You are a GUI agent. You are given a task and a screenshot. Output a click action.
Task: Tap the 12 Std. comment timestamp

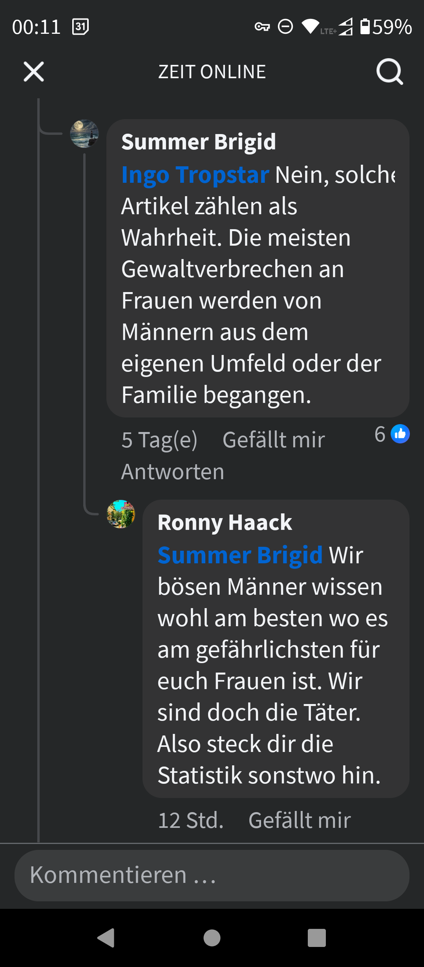(x=191, y=820)
